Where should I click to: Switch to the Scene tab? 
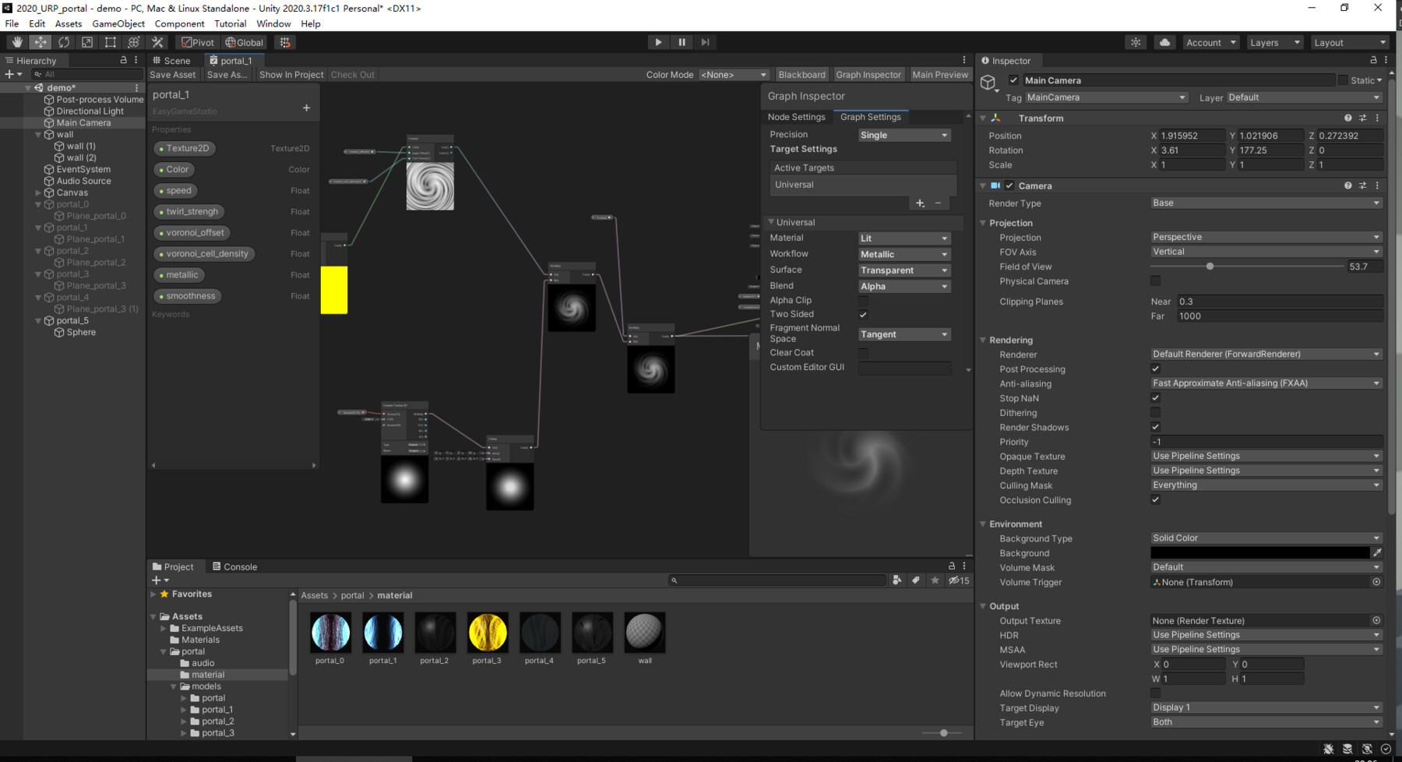[x=173, y=60]
